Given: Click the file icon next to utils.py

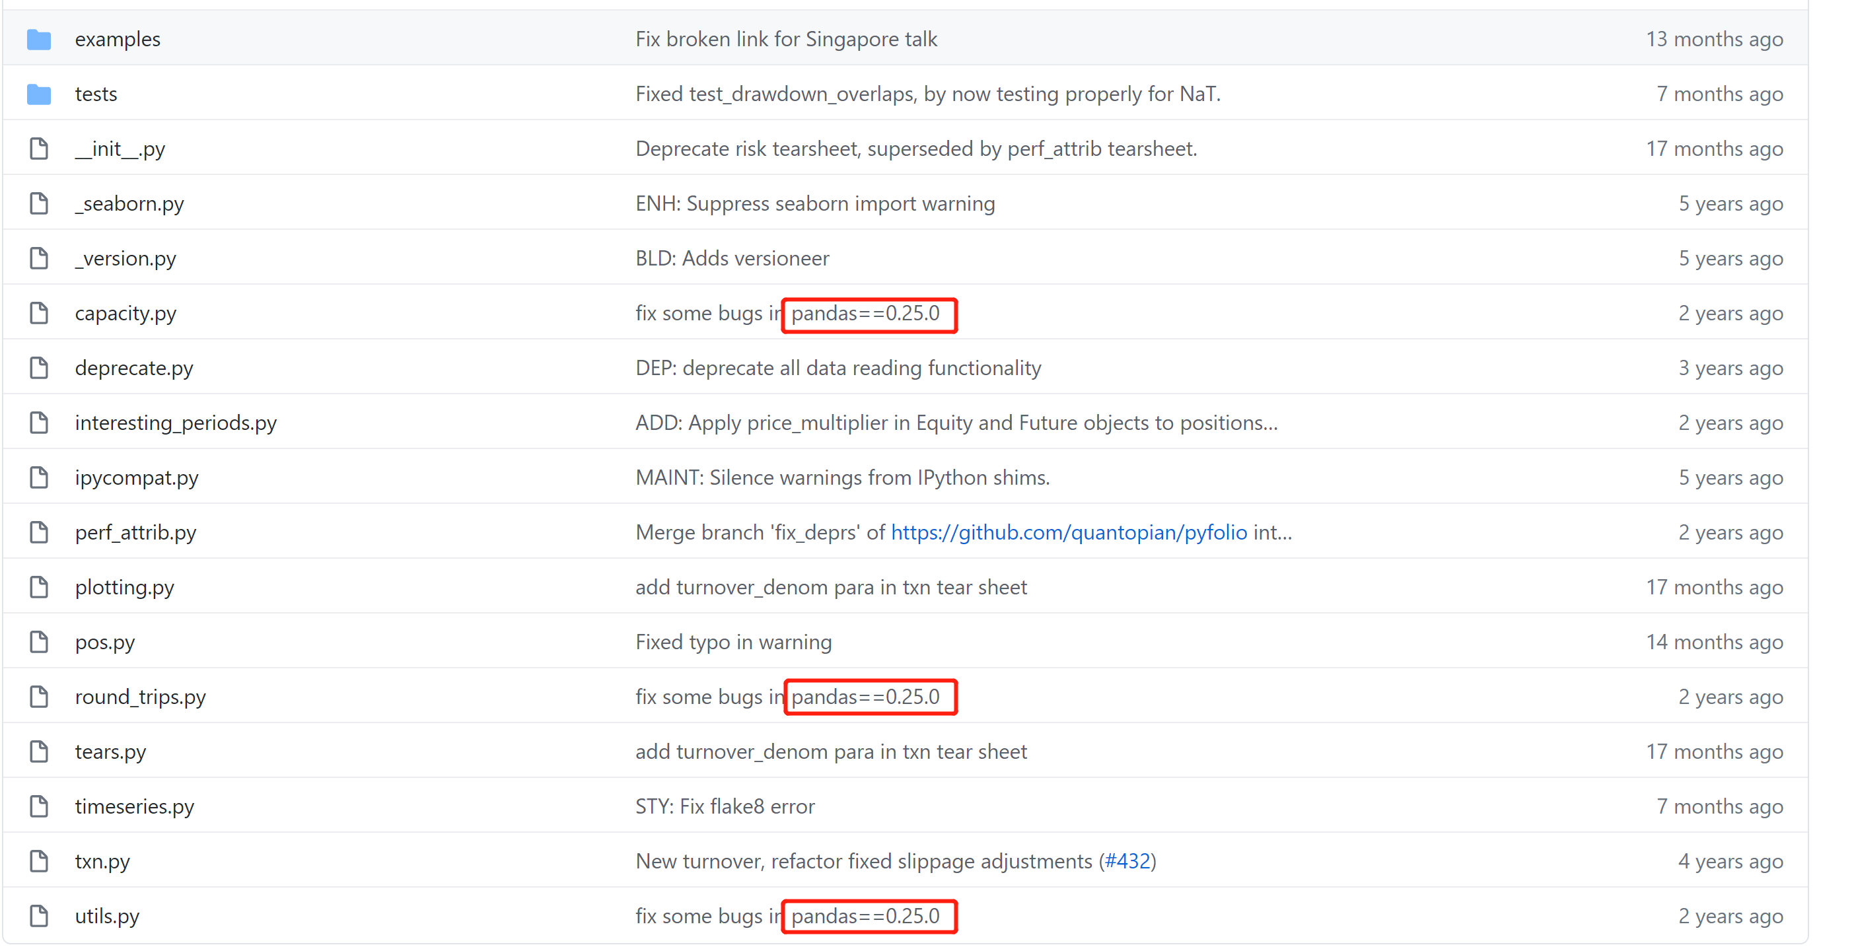Looking at the screenshot, I should [x=39, y=916].
